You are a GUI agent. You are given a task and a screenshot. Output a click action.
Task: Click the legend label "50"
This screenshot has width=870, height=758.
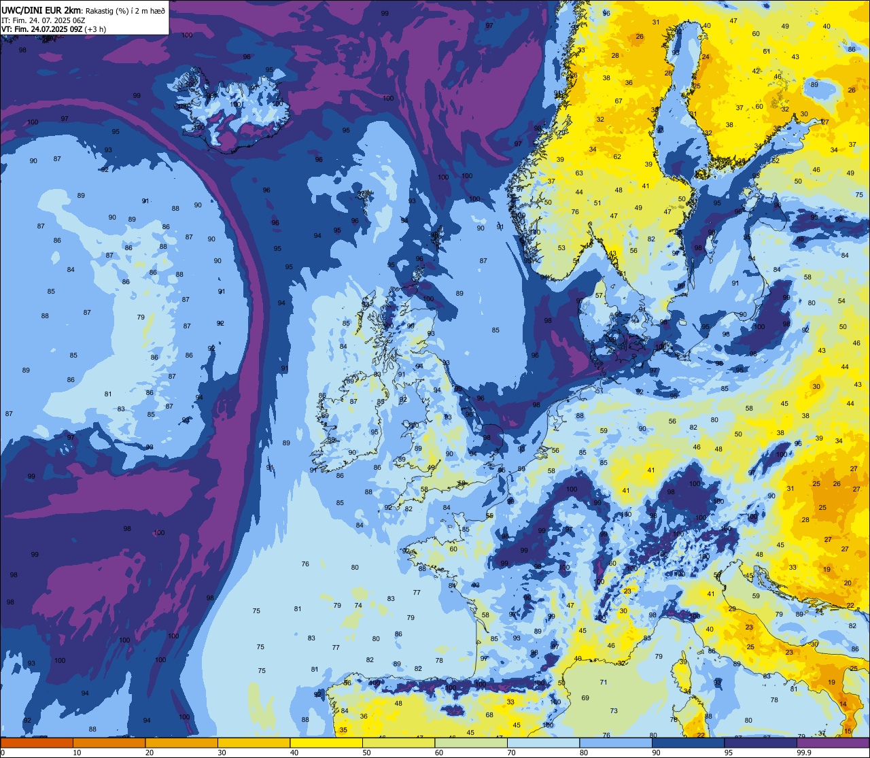point(366,753)
